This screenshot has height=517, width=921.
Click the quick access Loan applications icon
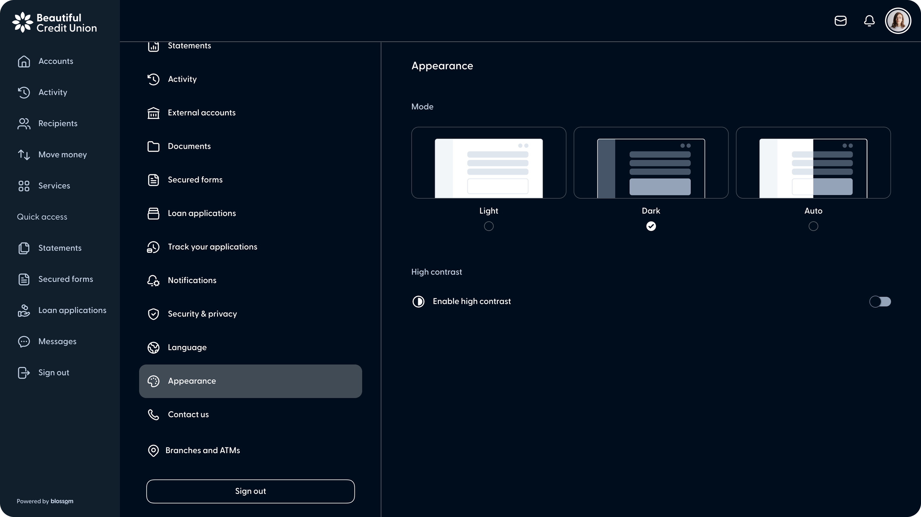(x=24, y=310)
